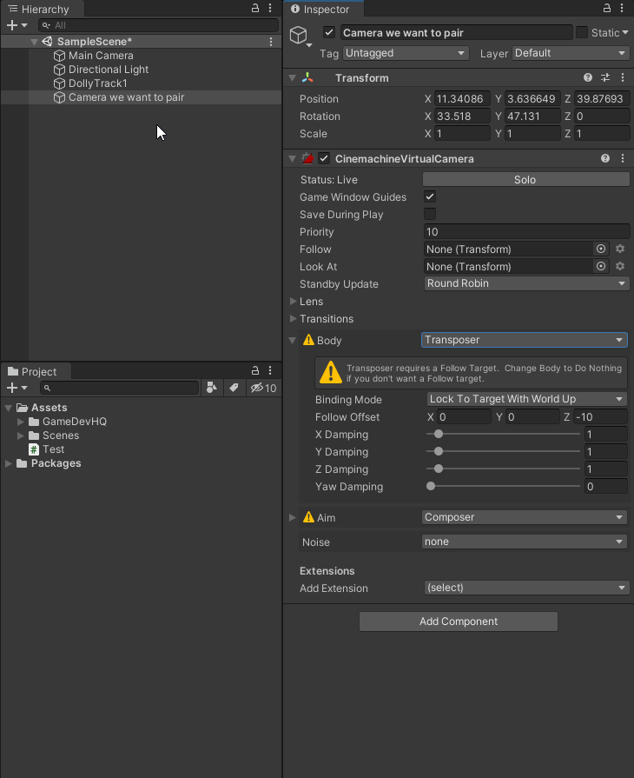
Task: Open Hierarchy panel options menu
Action: click(270, 9)
